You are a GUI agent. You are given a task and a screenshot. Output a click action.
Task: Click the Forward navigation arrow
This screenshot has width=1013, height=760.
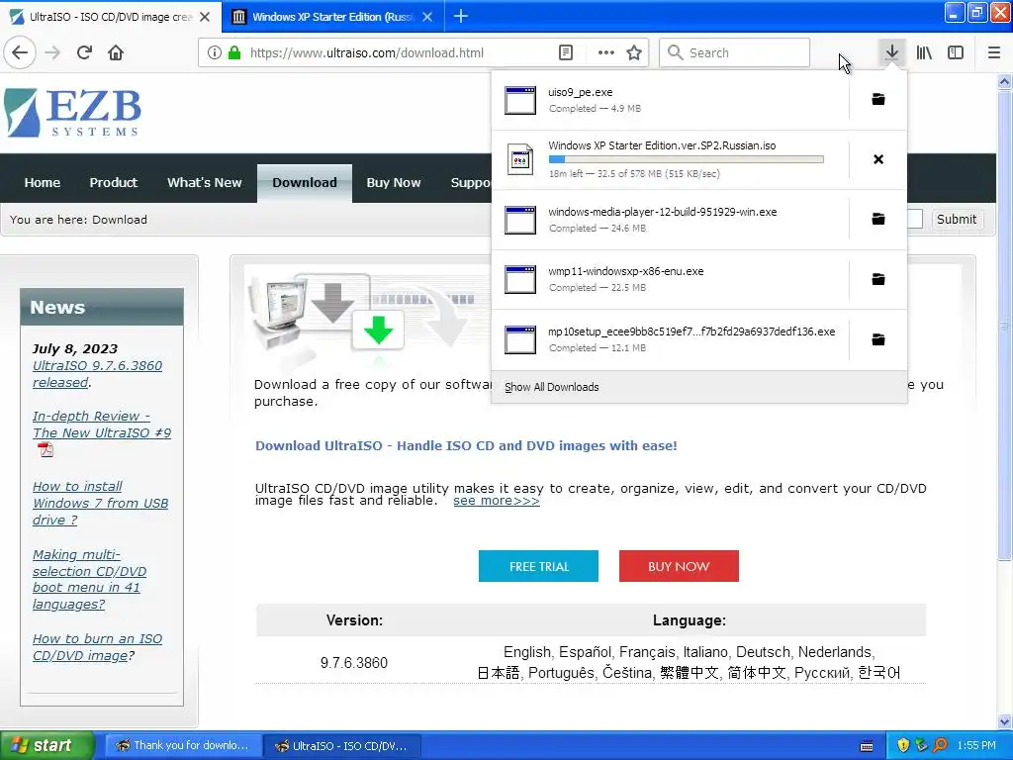(52, 52)
